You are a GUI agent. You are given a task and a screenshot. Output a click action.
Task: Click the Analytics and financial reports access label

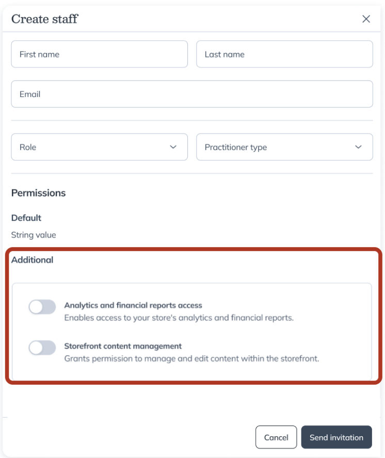coord(133,305)
